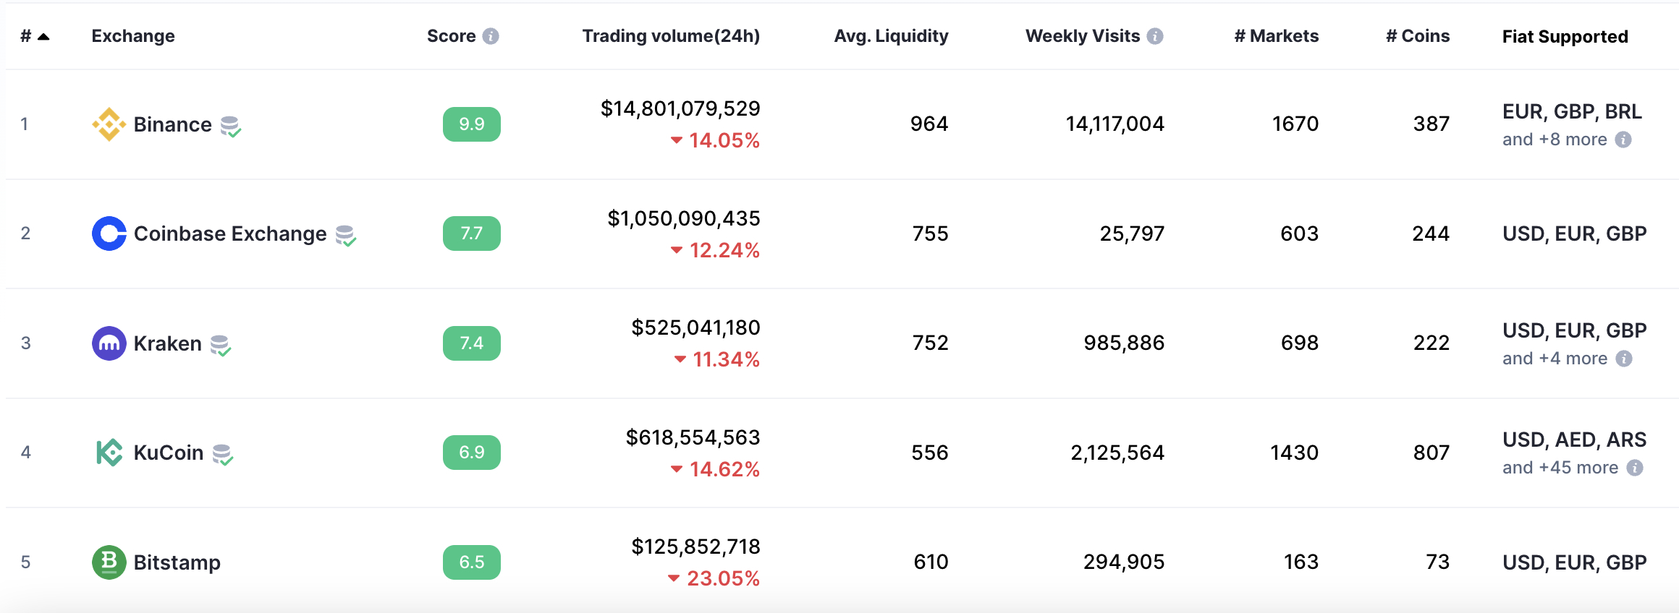This screenshot has height=613, width=1679.
Task: Click KuCoin proof-of-reserves badge icon
Action: (x=222, y=455)
